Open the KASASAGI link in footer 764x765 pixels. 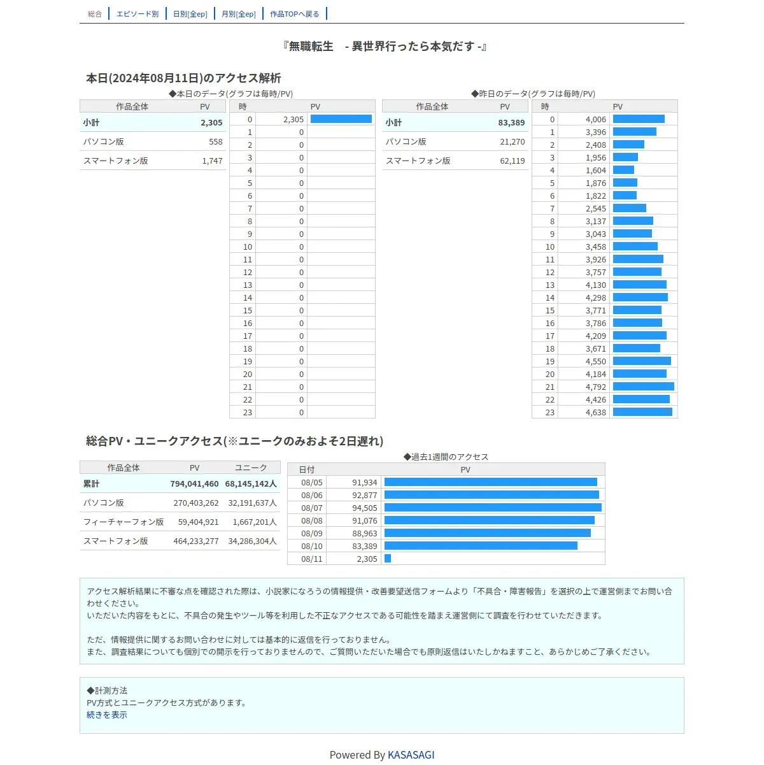tap(411, 755)
